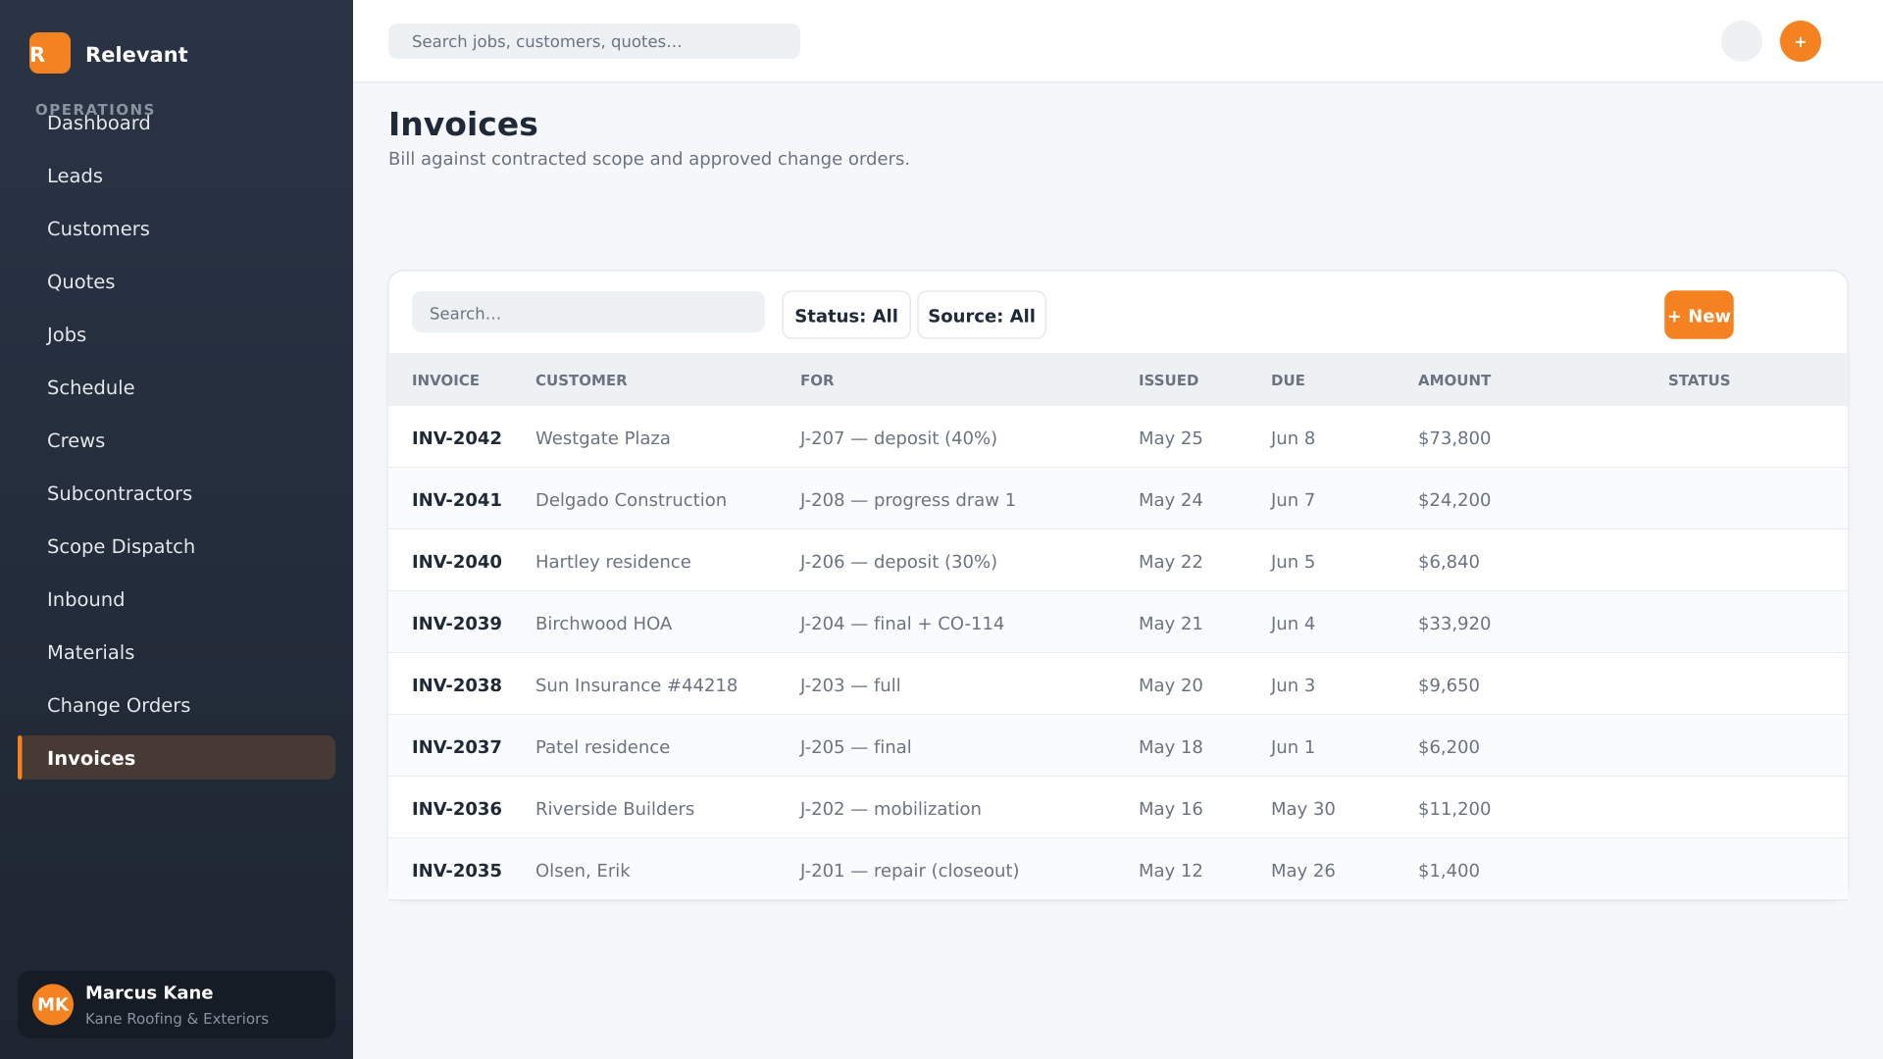
Task: Open the Jobs section
Action: tap(177, 334)
